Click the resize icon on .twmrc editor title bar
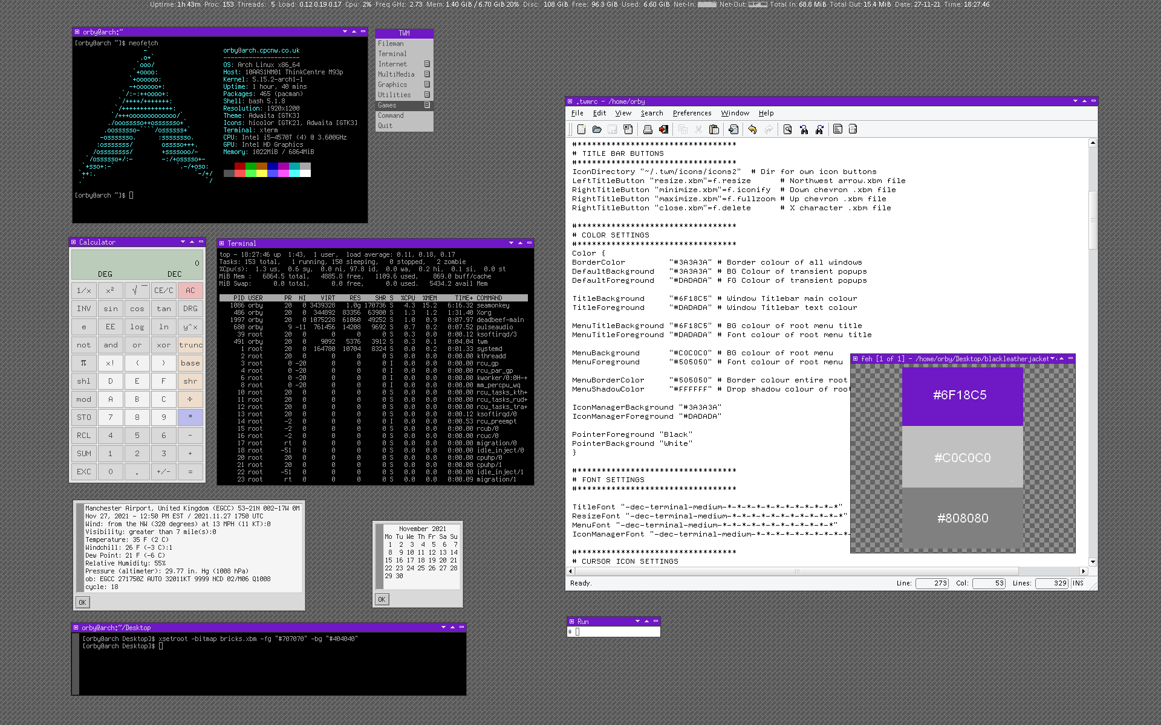 click(570, 101)
